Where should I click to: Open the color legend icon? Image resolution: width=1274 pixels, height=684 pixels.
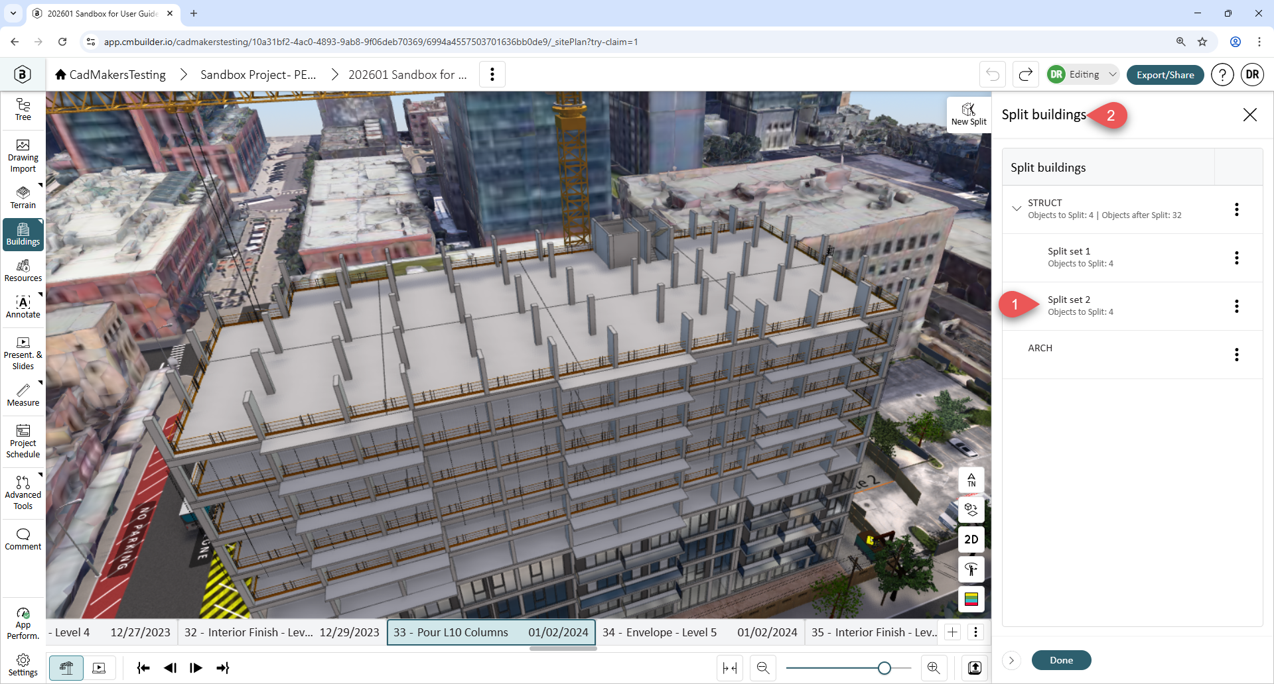(x=971, y=599)
